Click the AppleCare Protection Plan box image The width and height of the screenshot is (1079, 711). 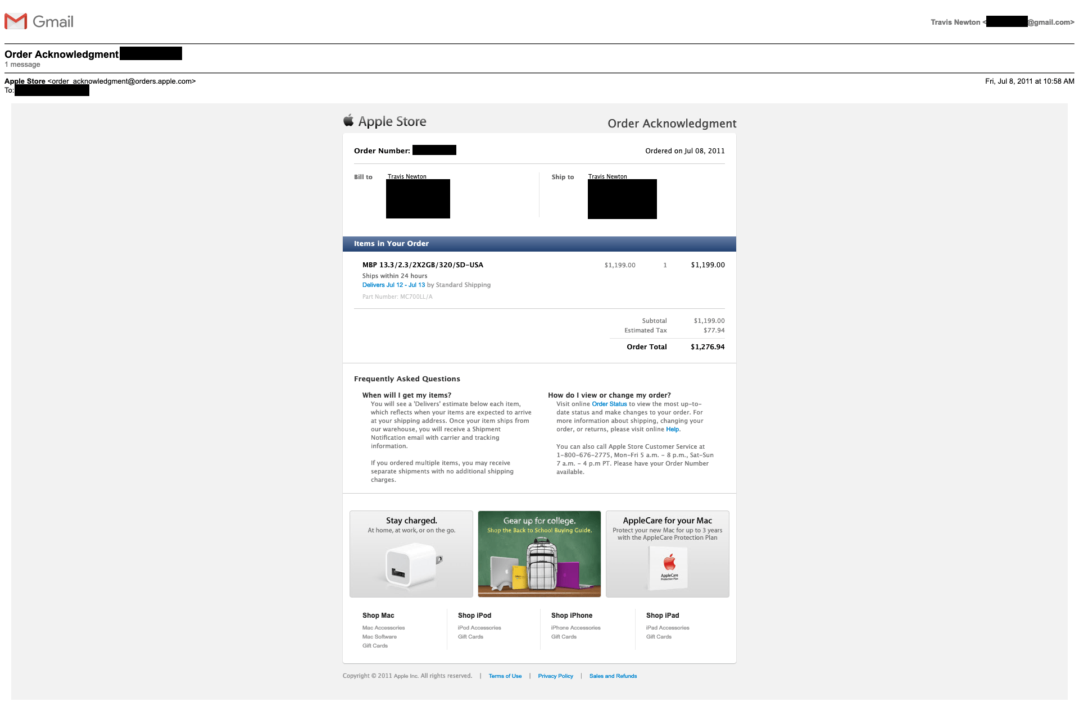click(668, 568)
